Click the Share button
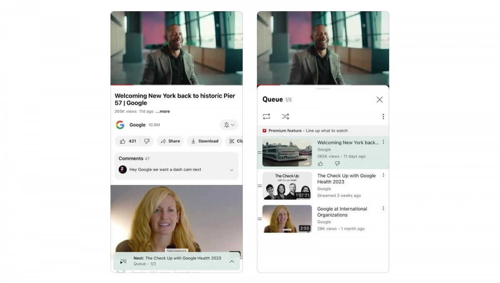This screenshot has width=500, height=283. click(170, 141)
